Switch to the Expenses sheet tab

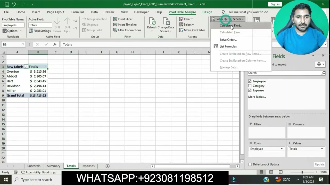click(x=88, y=166)
